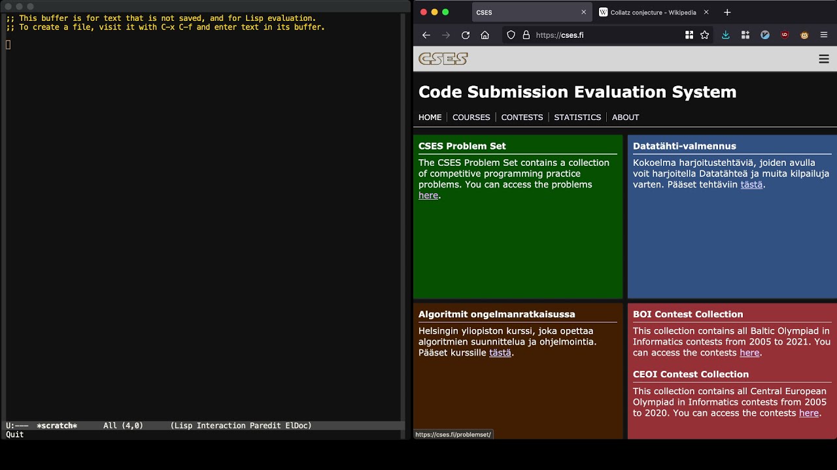Open the tracking protection shield
The image size is (837, 470).
point(511,35)
